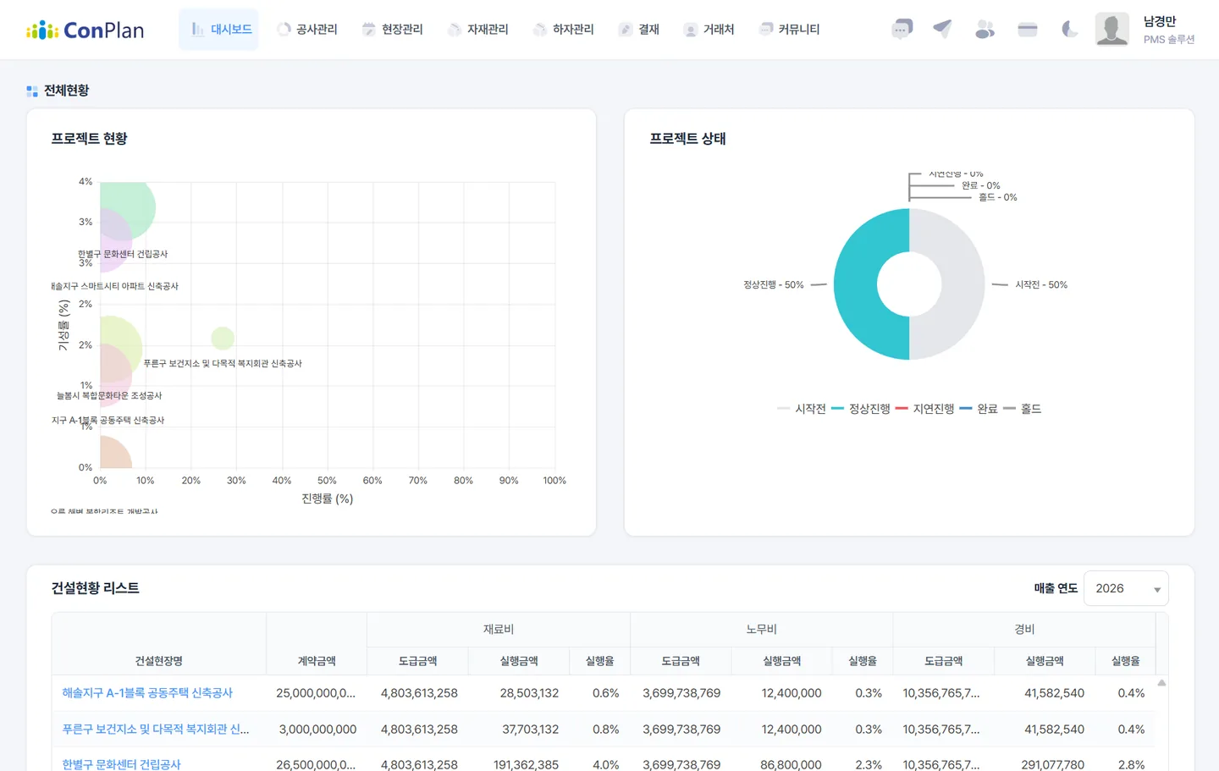Toggle 시작전 legend item
This screenshot has height=771, width=1219.
[801, 409]
